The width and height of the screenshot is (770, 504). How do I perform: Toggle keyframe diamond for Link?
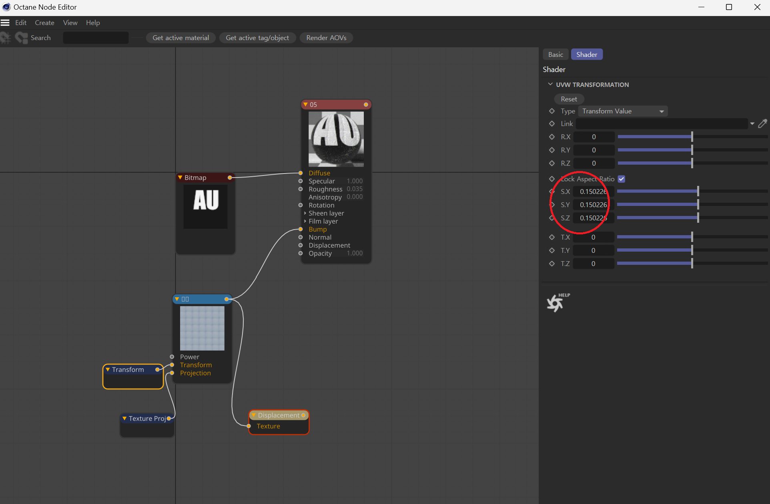(x=552, y=123)
